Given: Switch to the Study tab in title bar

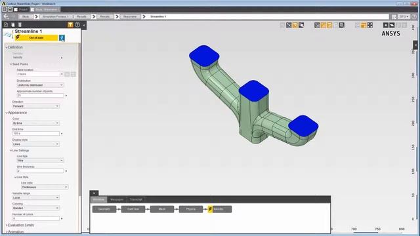Looking at the screenshot, I should click(45, 9).
